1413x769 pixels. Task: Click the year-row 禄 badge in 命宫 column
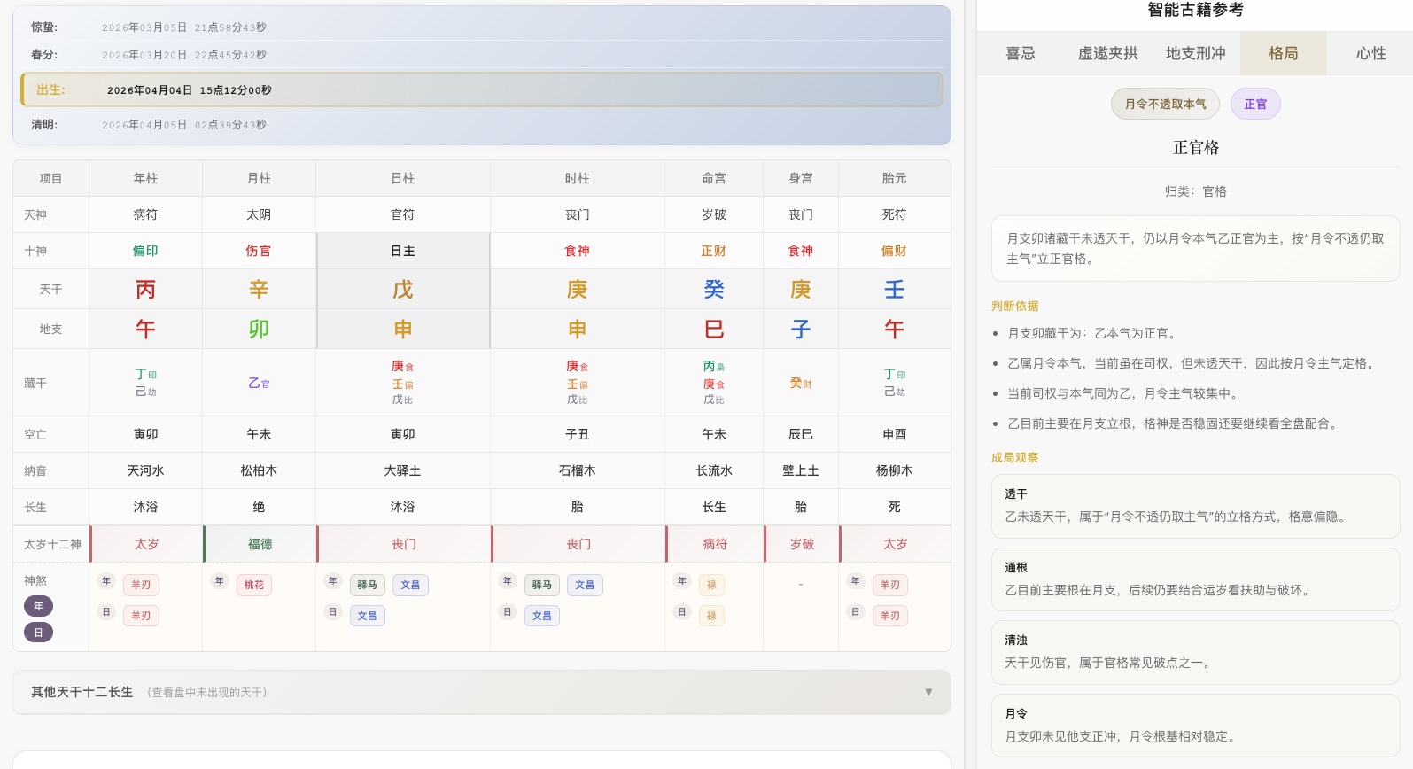coord(711,585)
